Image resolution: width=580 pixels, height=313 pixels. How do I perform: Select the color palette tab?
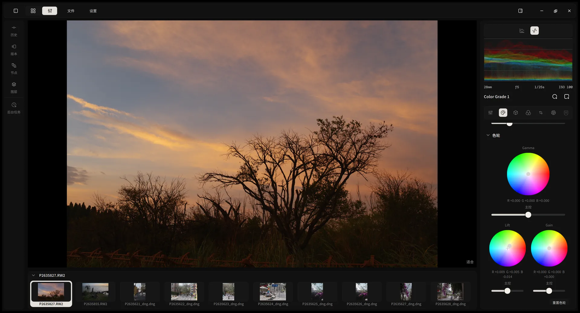(x=503, y=113)
